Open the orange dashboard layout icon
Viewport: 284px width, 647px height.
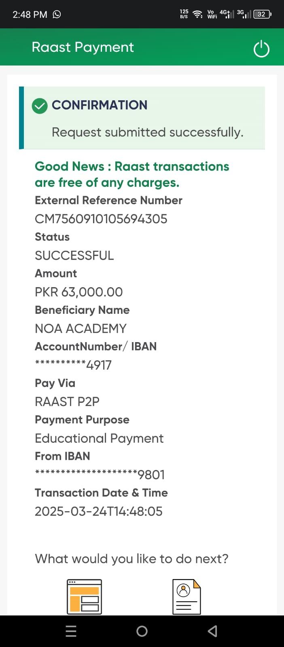tap(84, 597)
